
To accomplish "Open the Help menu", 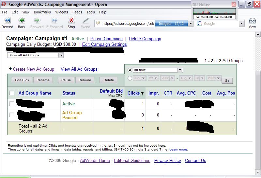I will coord(102,12).
